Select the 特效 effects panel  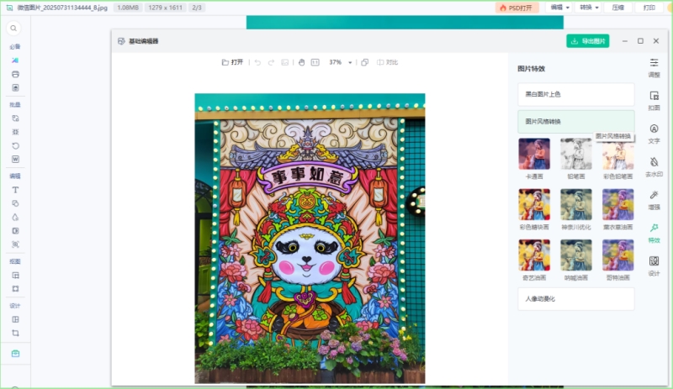point(654,233)
